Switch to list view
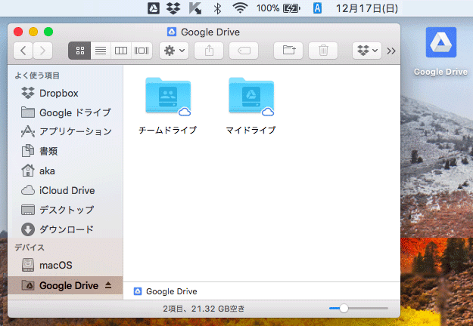 101,51
